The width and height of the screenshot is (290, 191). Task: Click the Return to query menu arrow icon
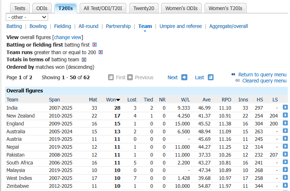[x=233, y=74]
